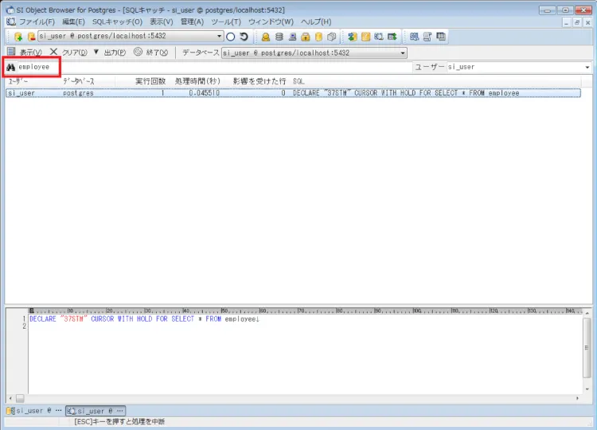This screenshot has height=430, width=597.
Task: Click line 1 in the SQL editor pane
Action: coord(144,319)
